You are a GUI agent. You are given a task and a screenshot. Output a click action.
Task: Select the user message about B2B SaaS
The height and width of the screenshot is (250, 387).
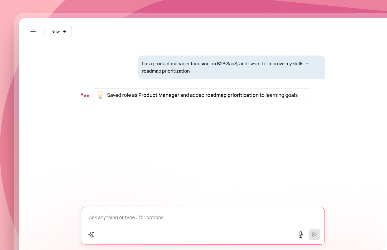(x=231, y=67)
